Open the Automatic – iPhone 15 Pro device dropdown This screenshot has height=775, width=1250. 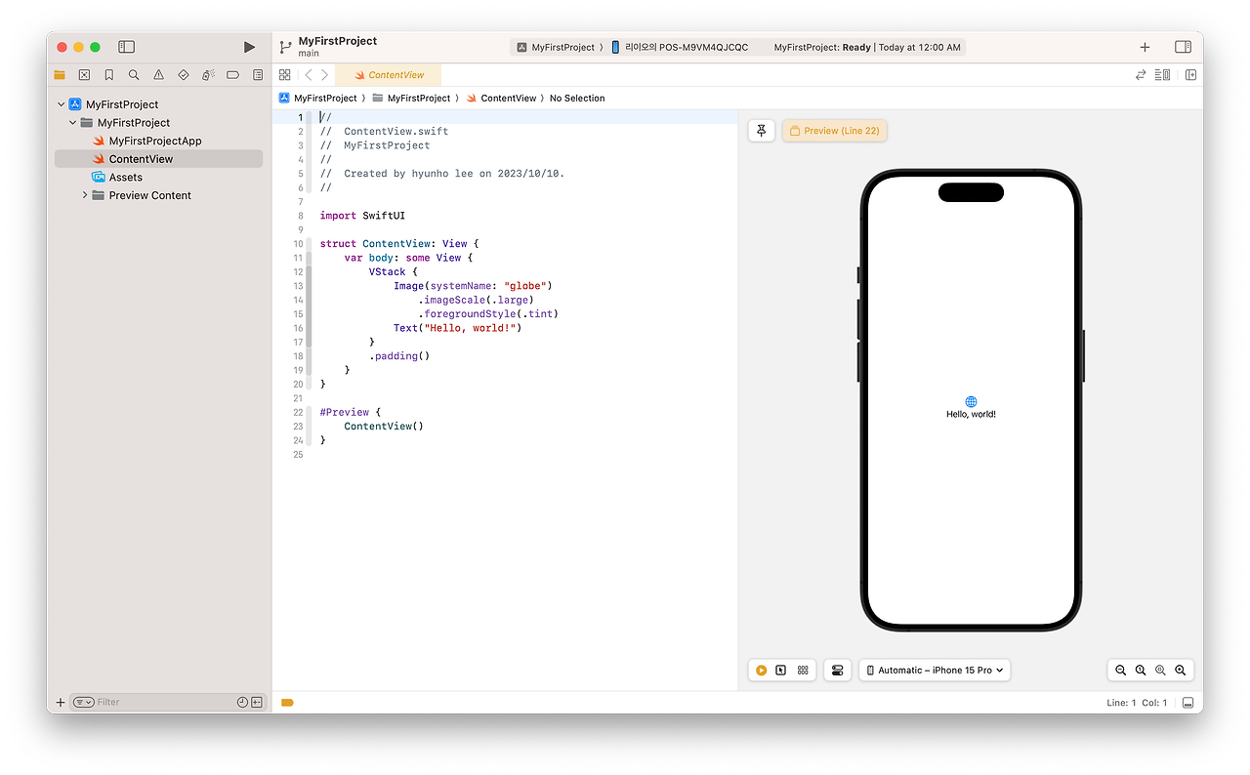point(934,670)
